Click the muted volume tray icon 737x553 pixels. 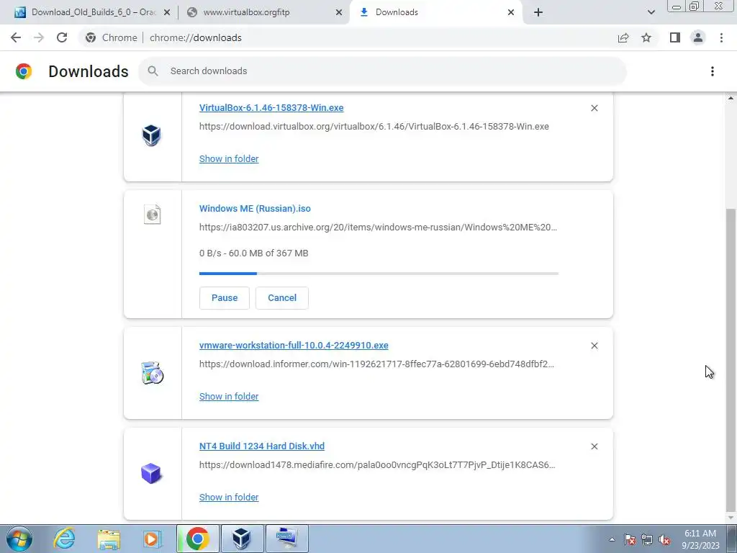664,539
